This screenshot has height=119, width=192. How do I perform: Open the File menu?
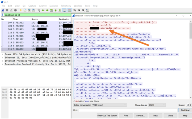coord(3,6)
